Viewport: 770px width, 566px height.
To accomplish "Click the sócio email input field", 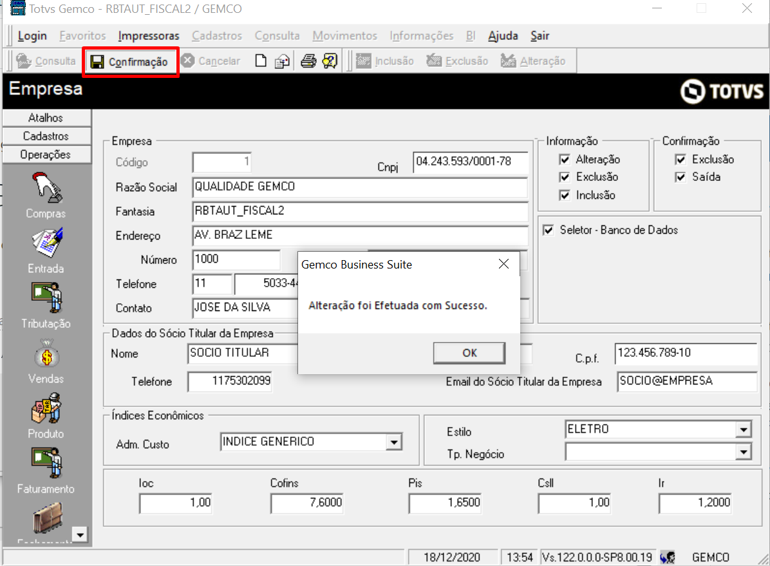I will pos(687,381).
